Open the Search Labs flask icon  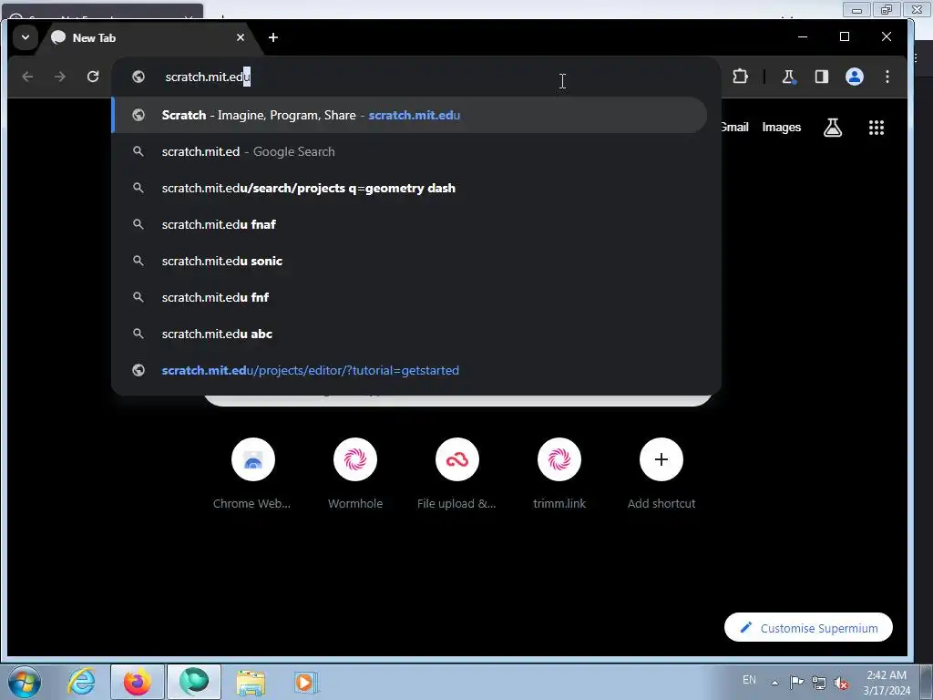coord(833,127)
